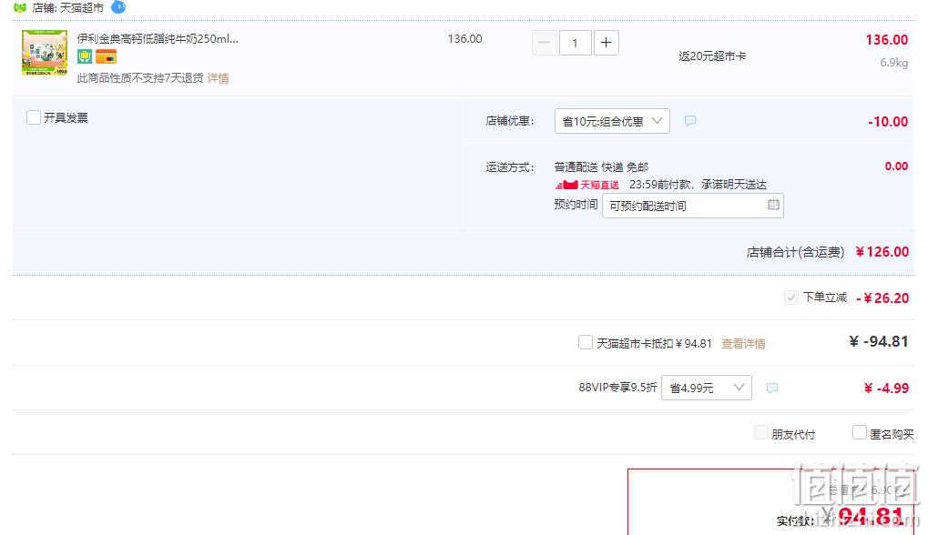
Task: Click the unit price 136.00
Action: click(x=464, y=39)
